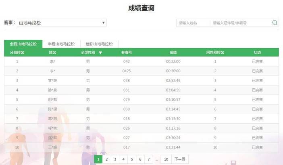Focus the 请输入证件号/参赛号 input field
283x165 pixels.
click(240, 23)
